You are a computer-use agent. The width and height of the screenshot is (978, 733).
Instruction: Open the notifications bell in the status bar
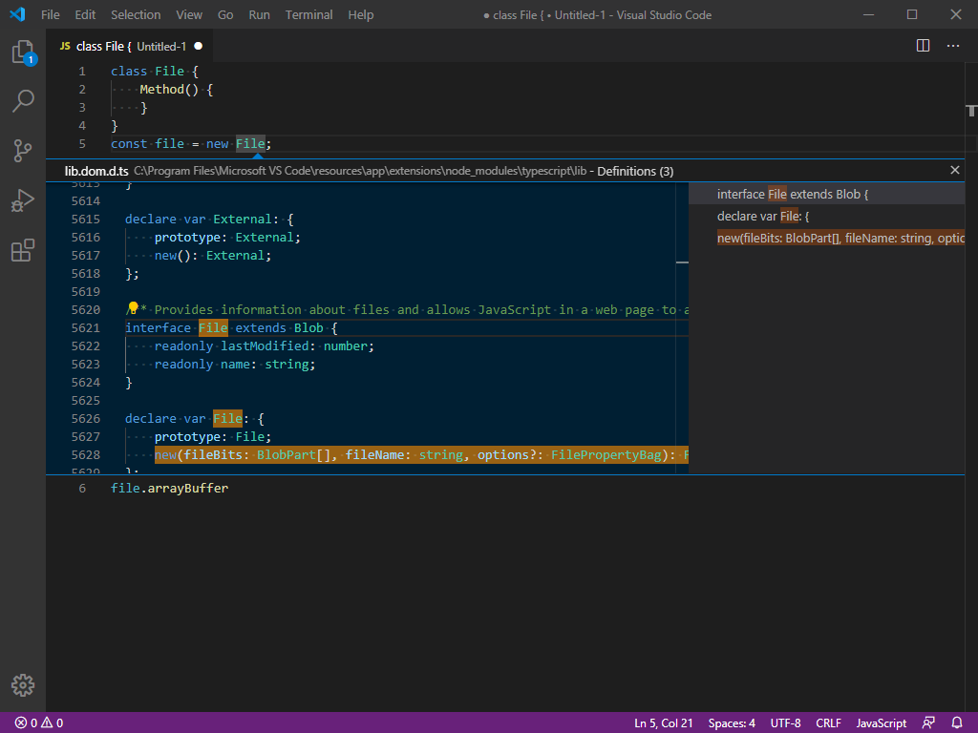[x=957, y=723]
